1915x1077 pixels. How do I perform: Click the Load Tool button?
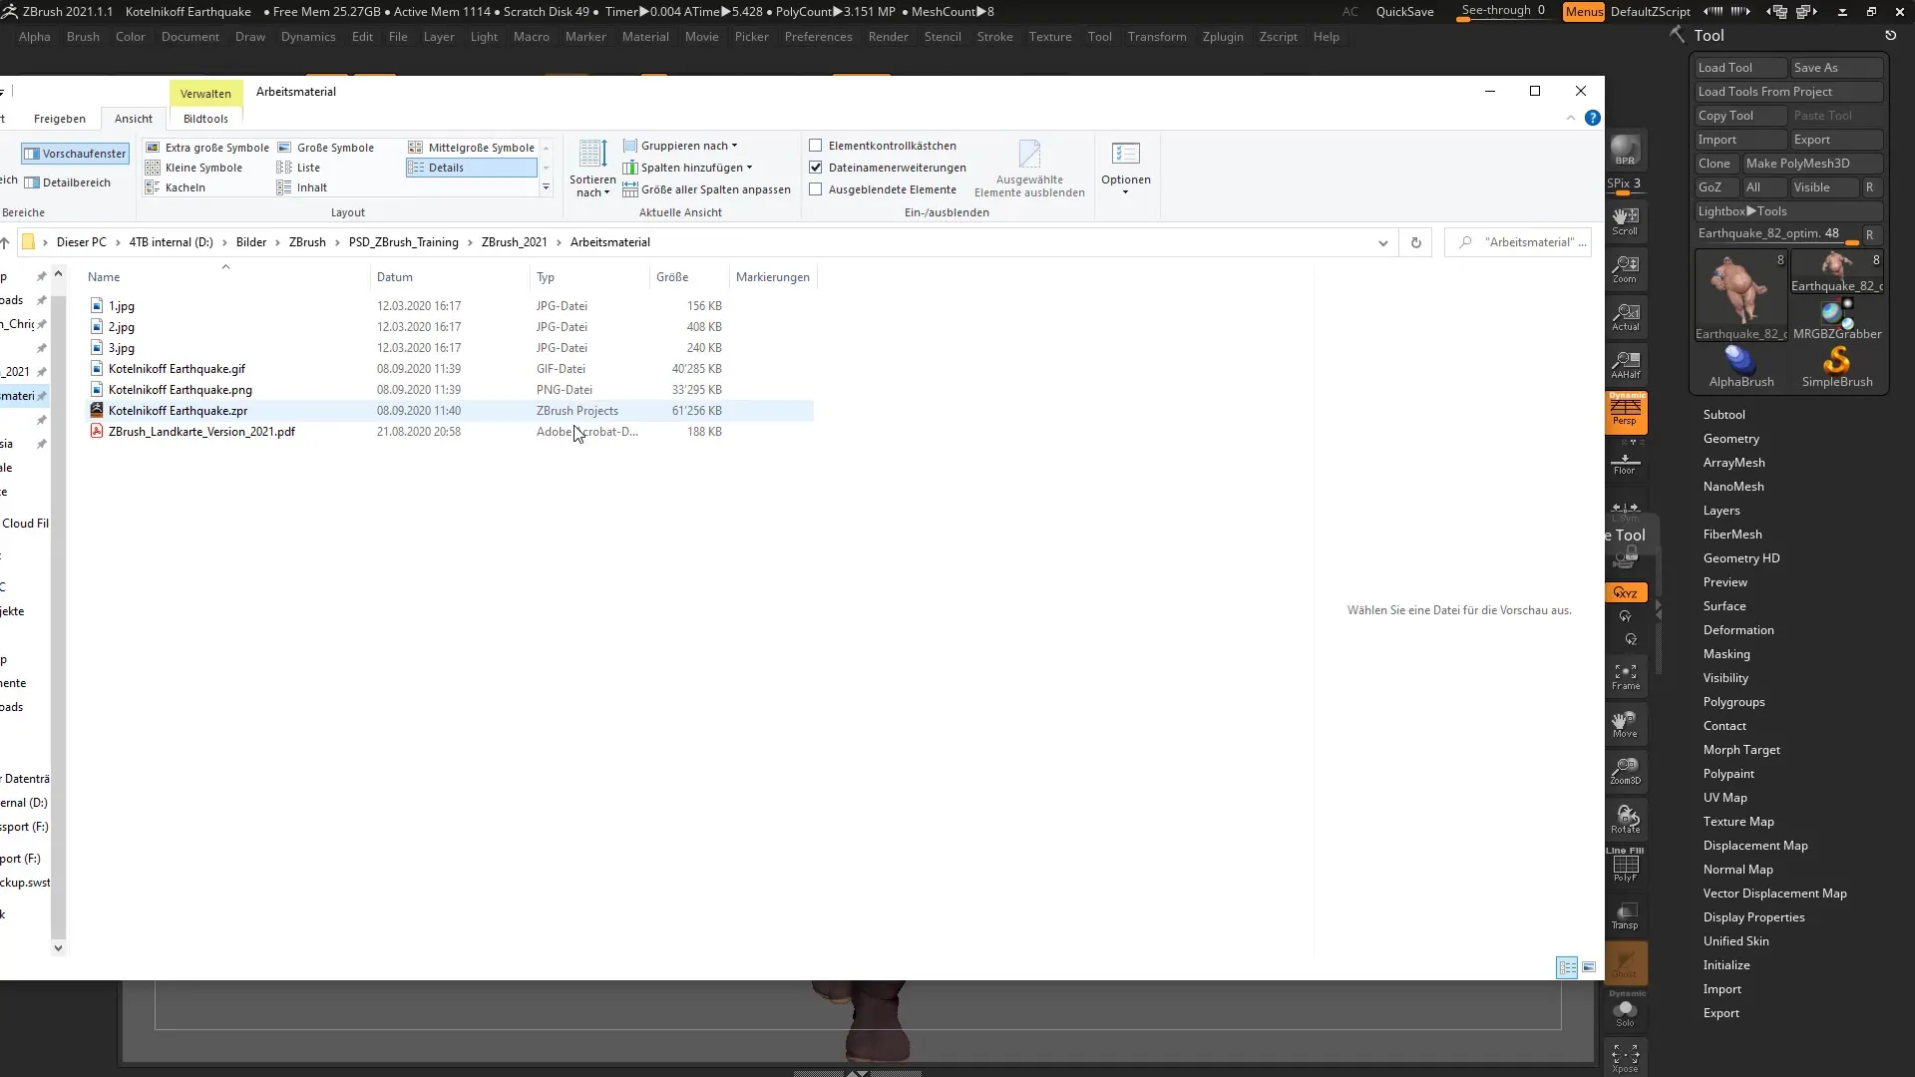pos(1740,68)
